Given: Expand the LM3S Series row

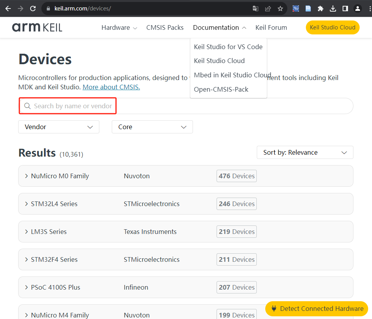Looking at the screenshot, I should (x=186, y=232).
